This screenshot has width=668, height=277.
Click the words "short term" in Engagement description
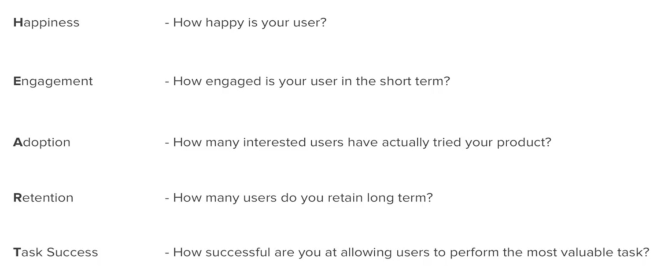tap(415, 81)
